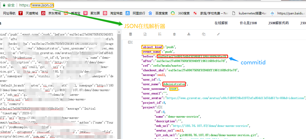Click the "Administrator" user_name value

coord(174,84)
